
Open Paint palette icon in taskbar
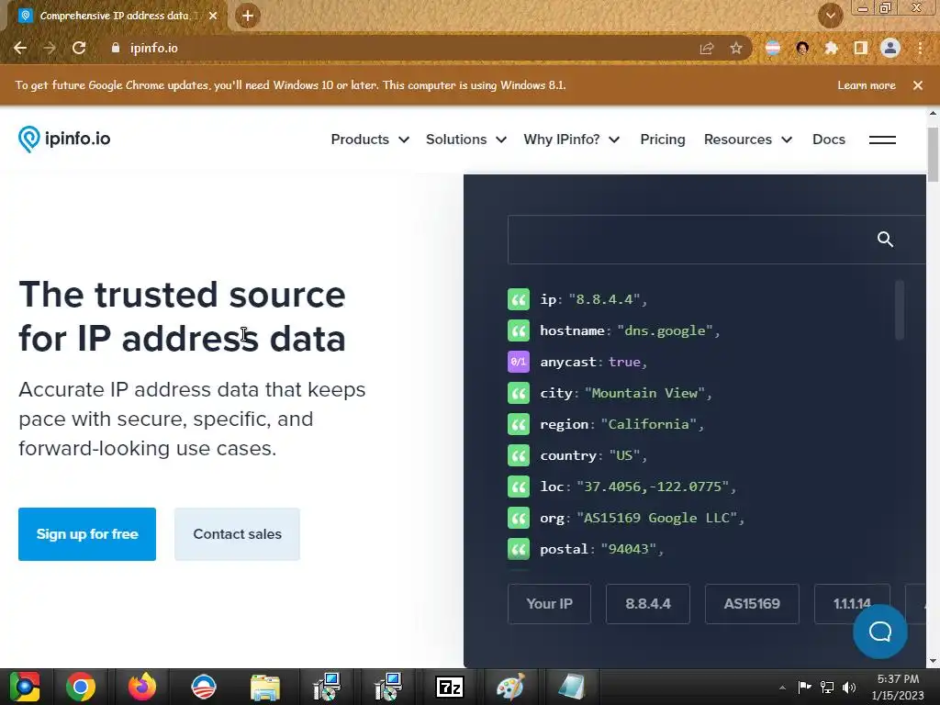click(x=510, y=687)
